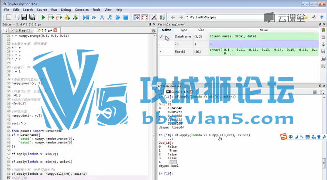The width and height of the screenshot is (327, 180).
Task: Create a new file from the toolbar
Action: coord(9,17)
